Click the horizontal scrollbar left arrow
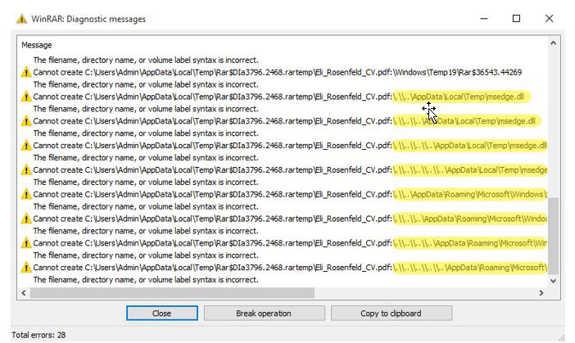The height and width of the screenshot is (343, 575). point(24,292)
